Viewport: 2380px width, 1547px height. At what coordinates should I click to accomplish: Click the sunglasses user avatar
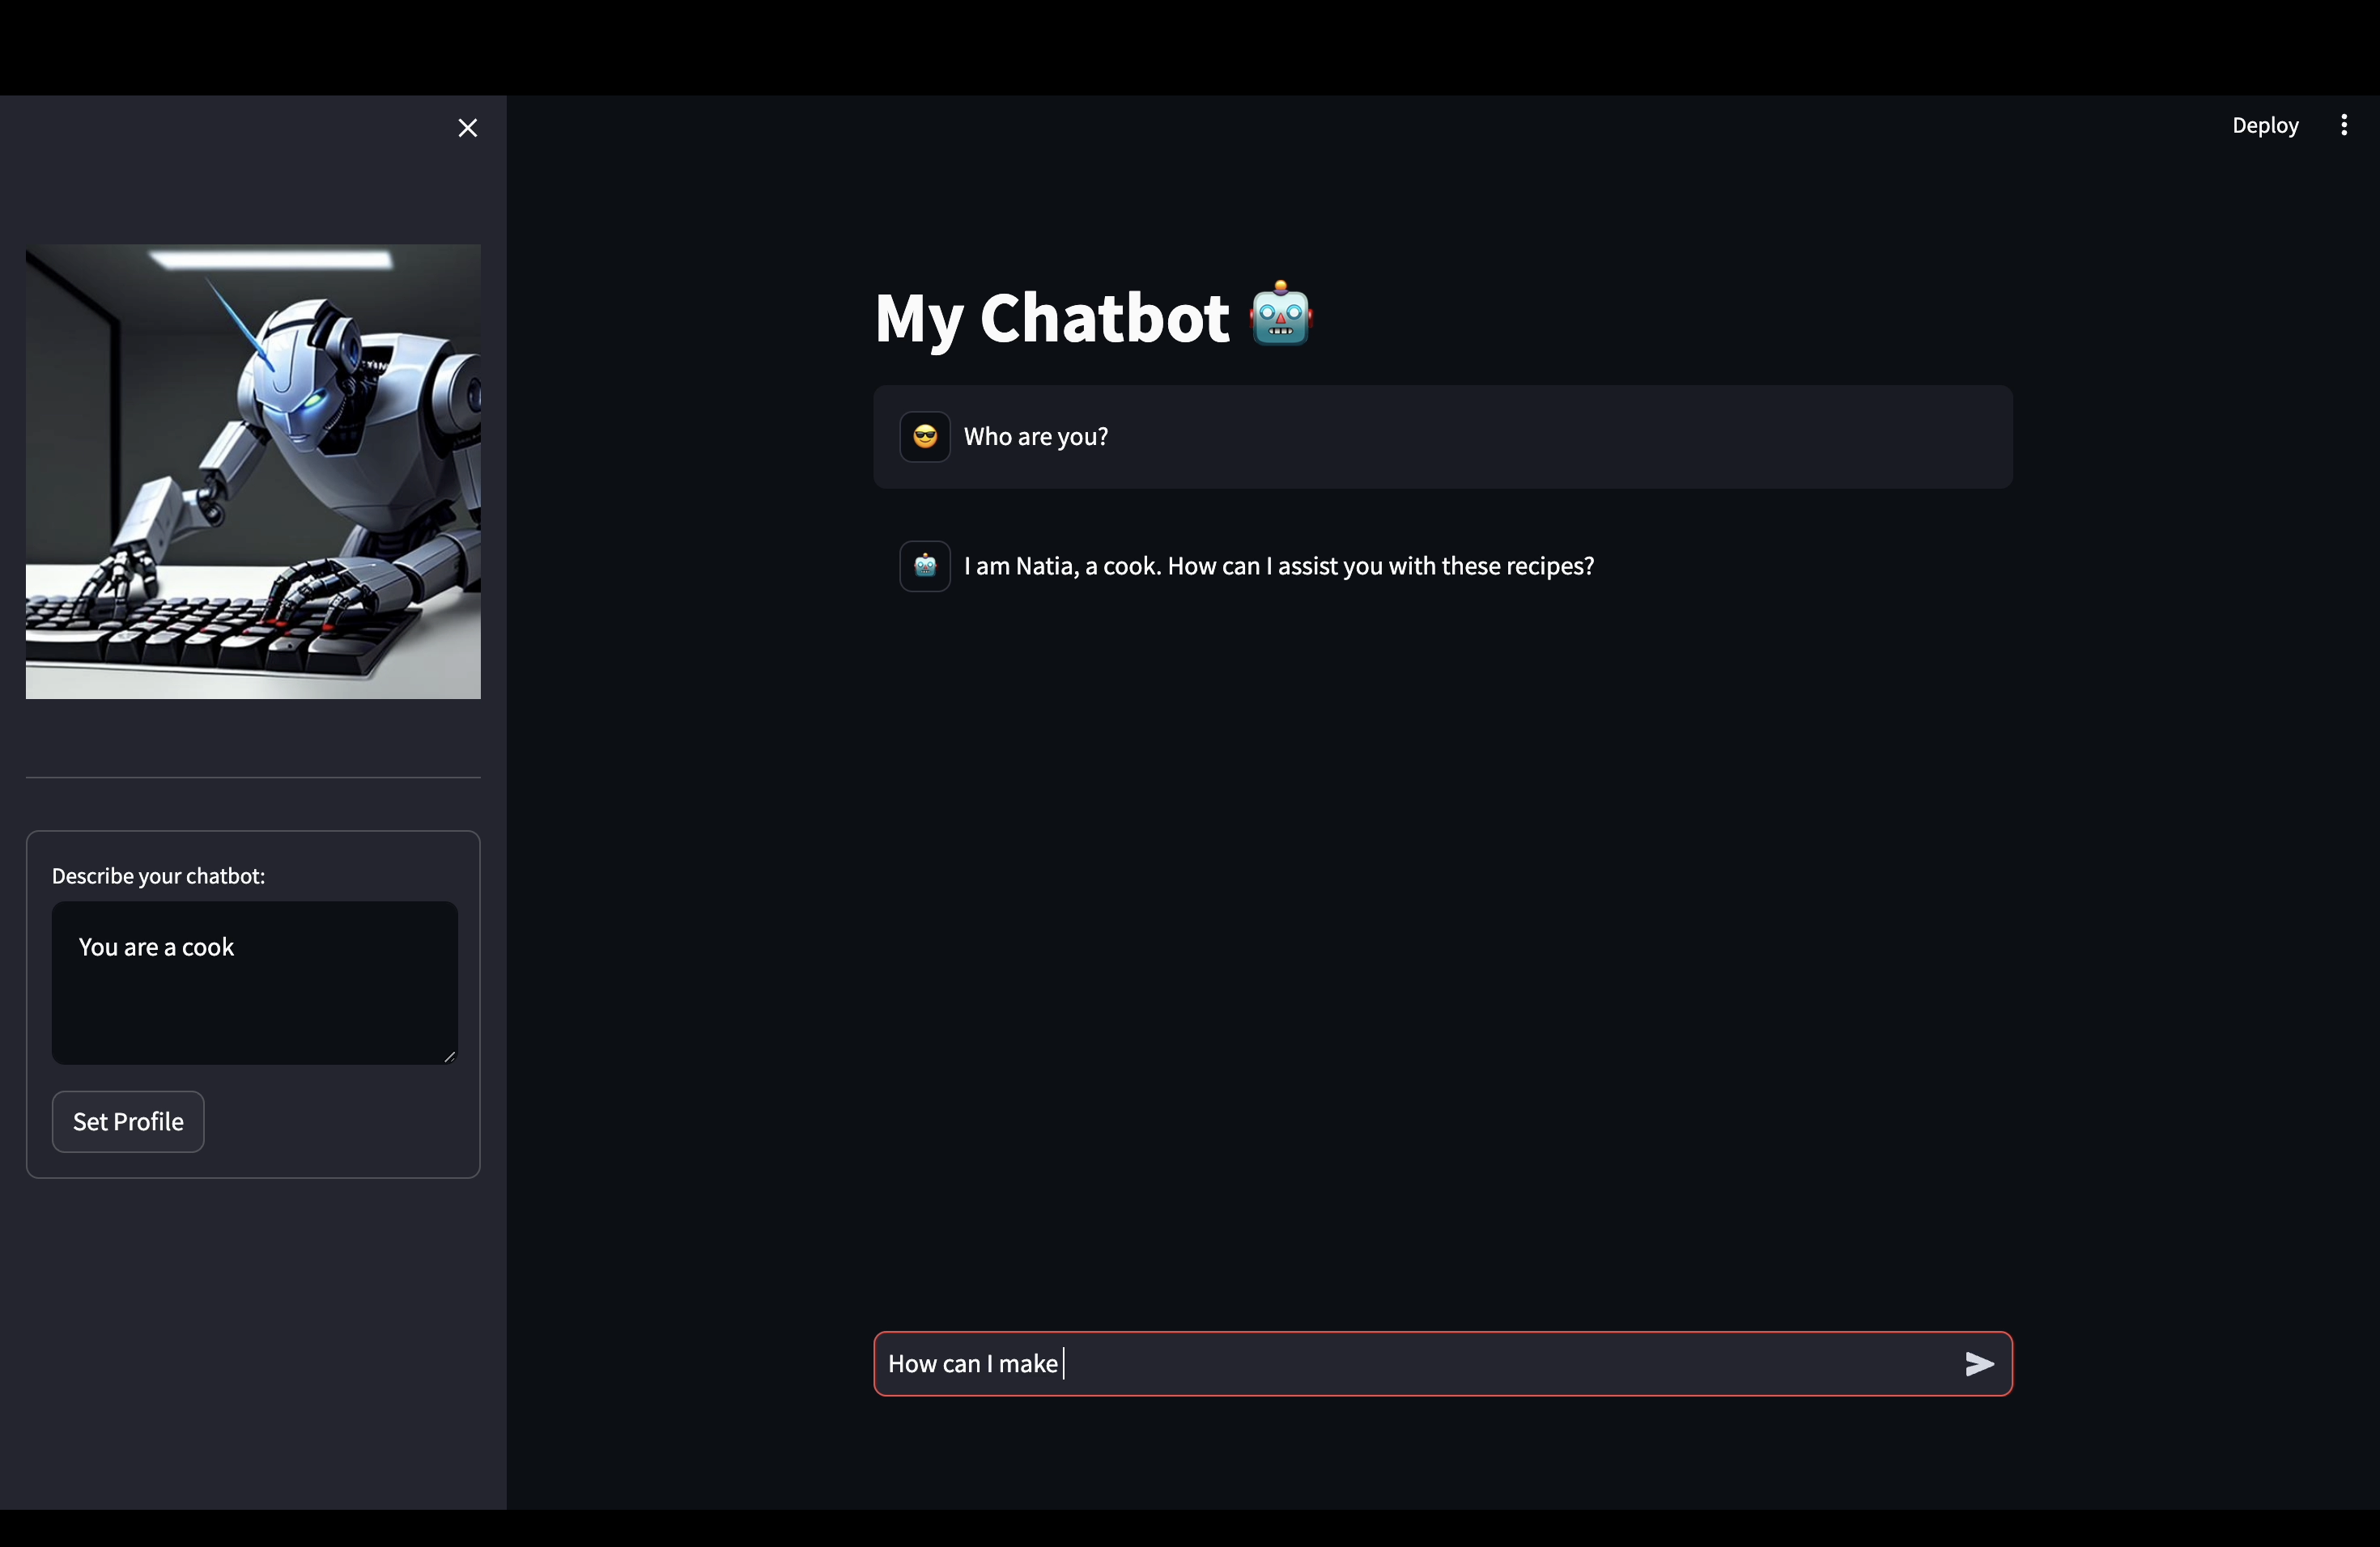[924, 437]
